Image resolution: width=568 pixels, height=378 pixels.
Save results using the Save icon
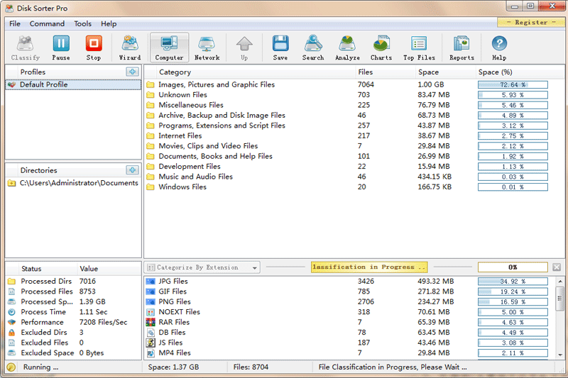(x=280, y=48)
